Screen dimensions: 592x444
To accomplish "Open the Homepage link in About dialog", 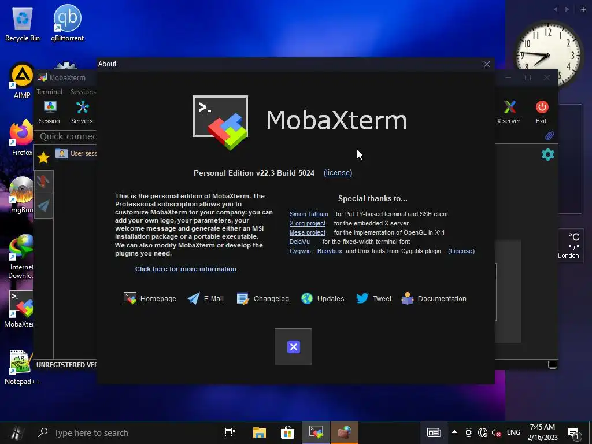I will pyautogui.click(x=150, y=299).
